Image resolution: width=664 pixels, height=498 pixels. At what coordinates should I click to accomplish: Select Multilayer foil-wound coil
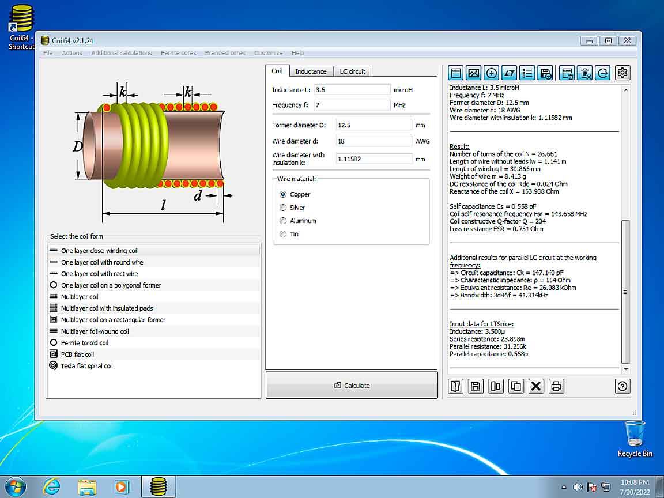(x=153, y=331)
